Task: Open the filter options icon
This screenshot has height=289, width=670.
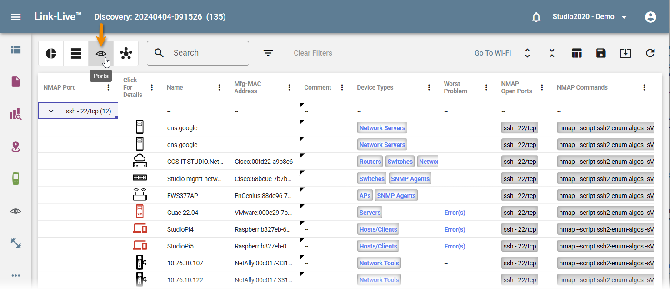Action: pyautogui.click(x=269, y=53)
